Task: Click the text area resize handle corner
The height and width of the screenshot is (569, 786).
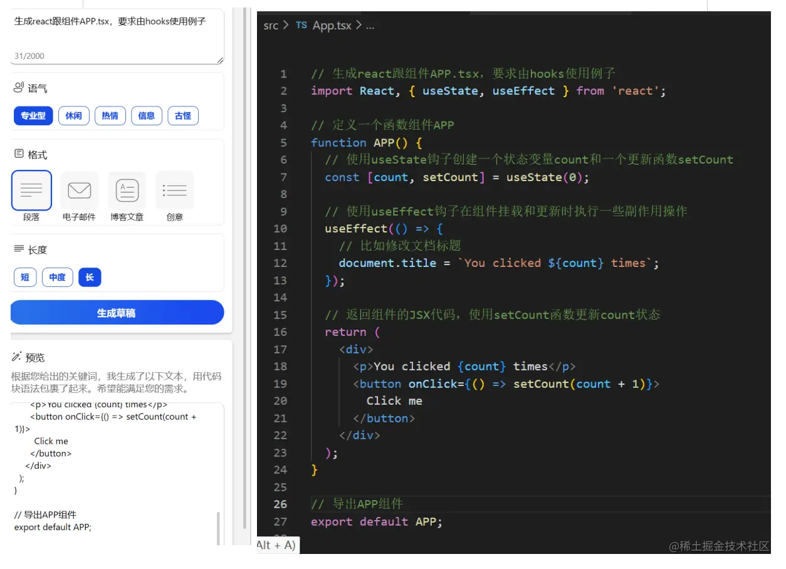Action: (x=220, y=60)
